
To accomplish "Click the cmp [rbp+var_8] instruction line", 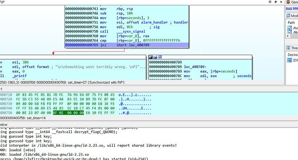I will click(x=123, y=40).
